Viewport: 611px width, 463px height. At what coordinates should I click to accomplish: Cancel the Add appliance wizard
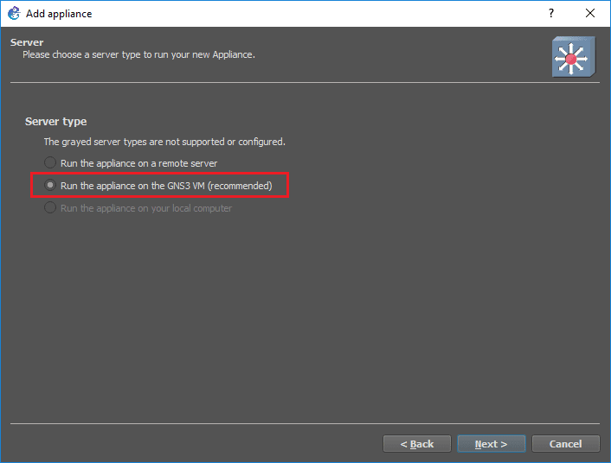coord(565,444)
